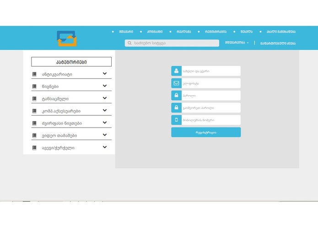This screenshot has width=318, height=226.
Task: Open the ავეჯი/ჭურჭელი category label
Action: coord(58,148)
